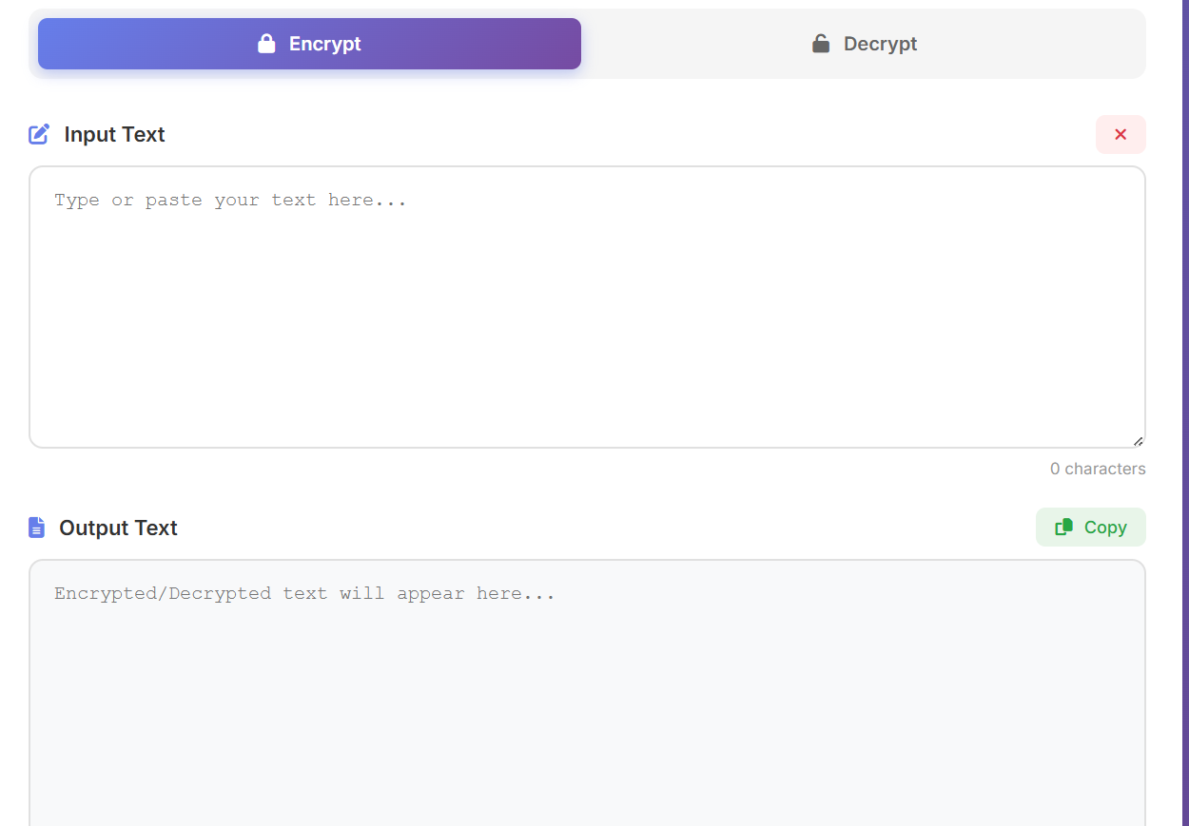Viewport: 1189px width, 826px height.
Task: Click the 0 characters counter
Action: (1098, 469)
